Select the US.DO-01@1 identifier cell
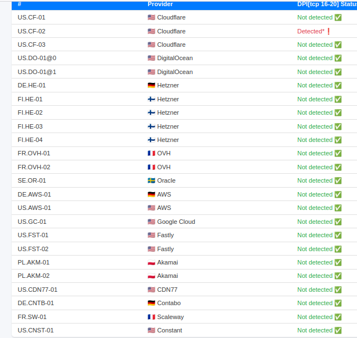The image size is (357, 338). click(x=37, y=72)
